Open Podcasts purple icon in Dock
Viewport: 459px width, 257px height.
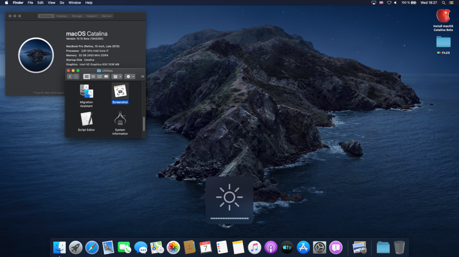pos(271,248)
